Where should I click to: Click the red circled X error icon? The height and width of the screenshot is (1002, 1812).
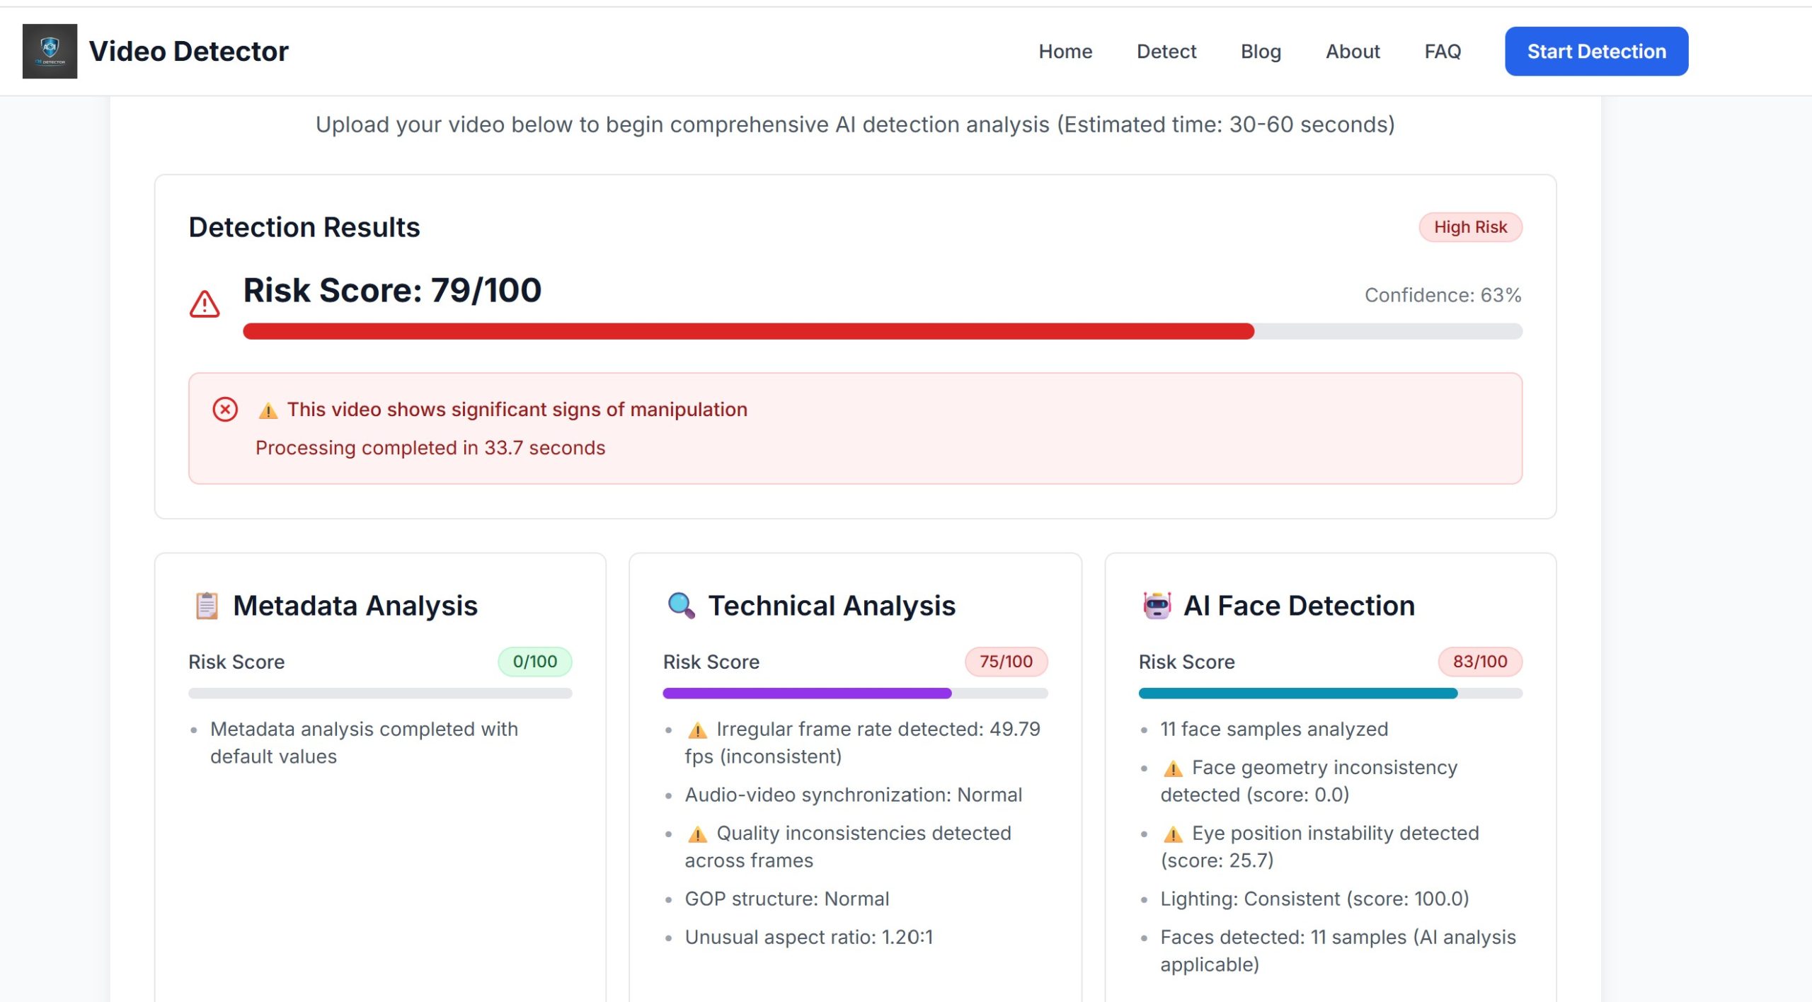(225, 409)
